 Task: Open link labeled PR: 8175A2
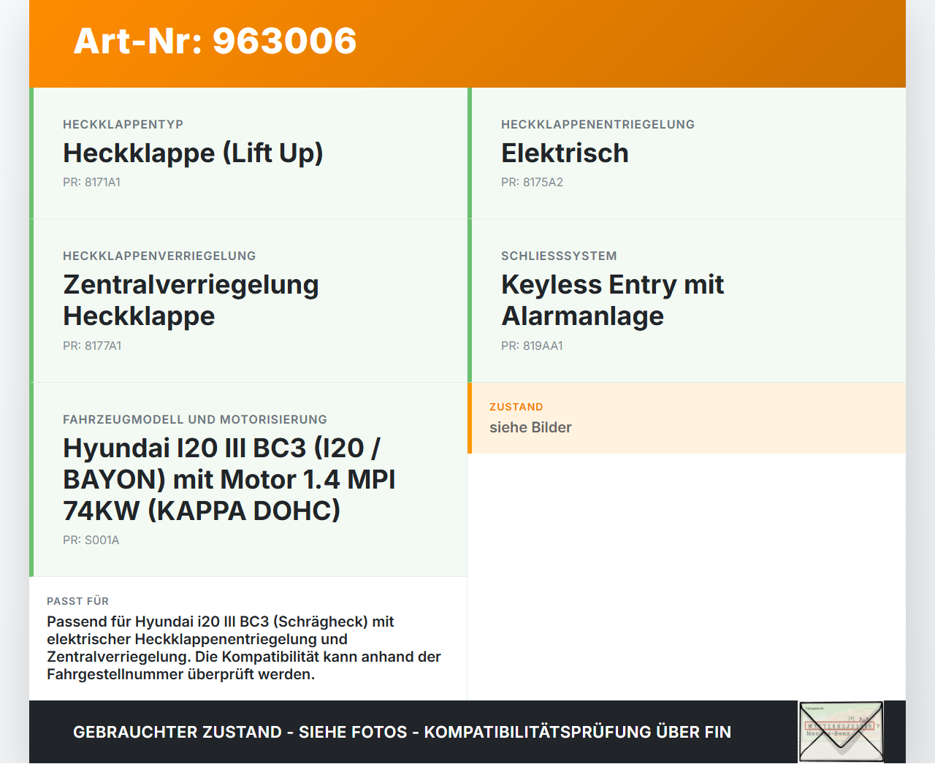click(532, 182)
